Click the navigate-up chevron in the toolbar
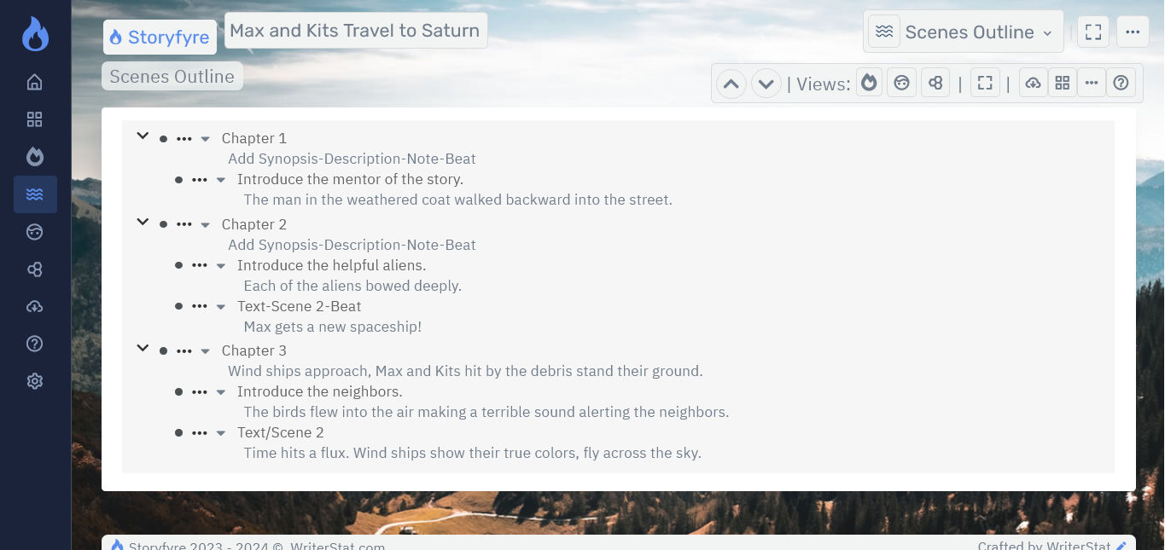 (x=731, y=82)
